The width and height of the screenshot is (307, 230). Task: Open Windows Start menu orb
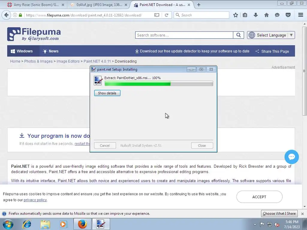[8, 224]
